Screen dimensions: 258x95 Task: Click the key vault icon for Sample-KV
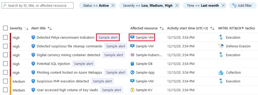(132, 90)
